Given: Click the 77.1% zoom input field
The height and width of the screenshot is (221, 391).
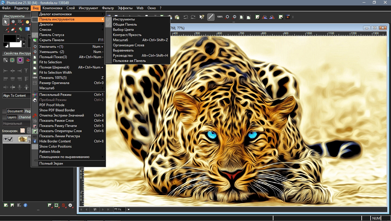Looking at the screenshot, I should 119,209.
